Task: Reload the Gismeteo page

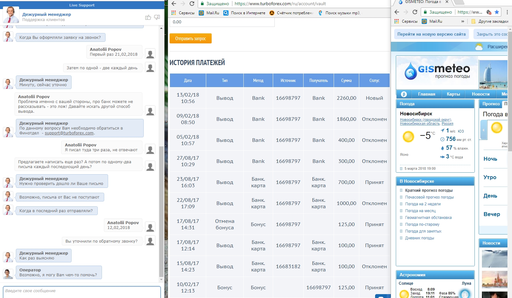Action: (x=415, y=12)
